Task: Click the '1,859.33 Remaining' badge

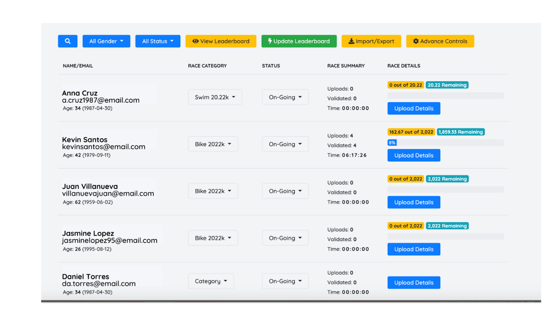Action: (461, 132)
